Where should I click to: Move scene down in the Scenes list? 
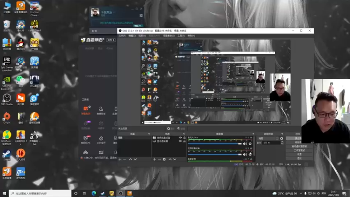(x=135, y=159)
